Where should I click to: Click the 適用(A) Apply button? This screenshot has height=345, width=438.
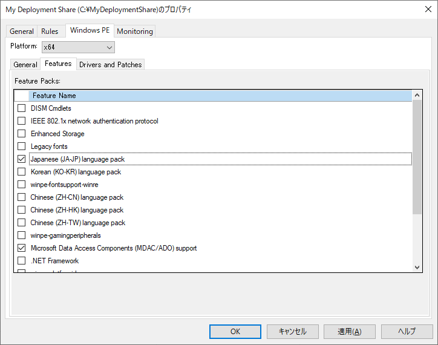[350, 332]
